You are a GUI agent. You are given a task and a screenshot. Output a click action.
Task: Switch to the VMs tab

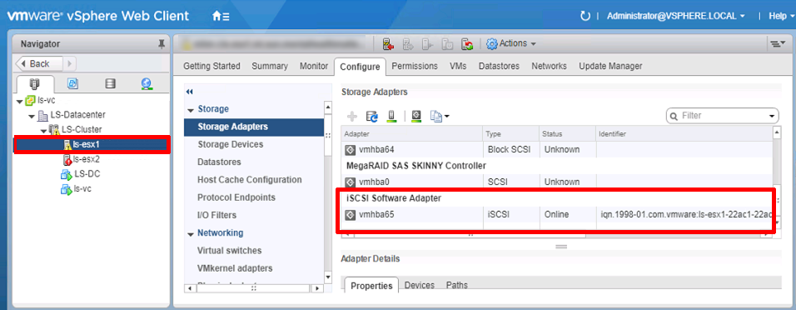coord(458,66)
